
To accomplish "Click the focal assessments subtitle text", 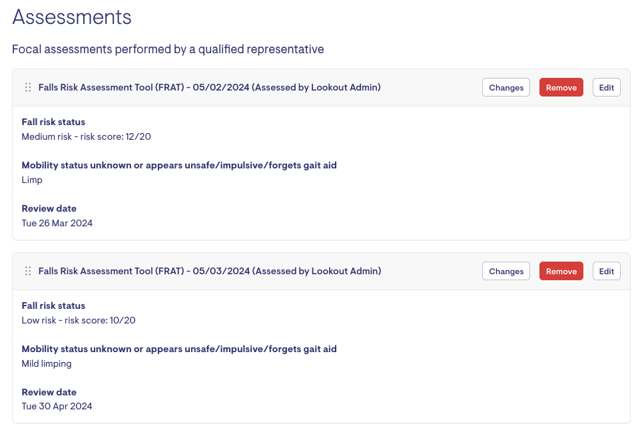I will (x=168, y=49).
